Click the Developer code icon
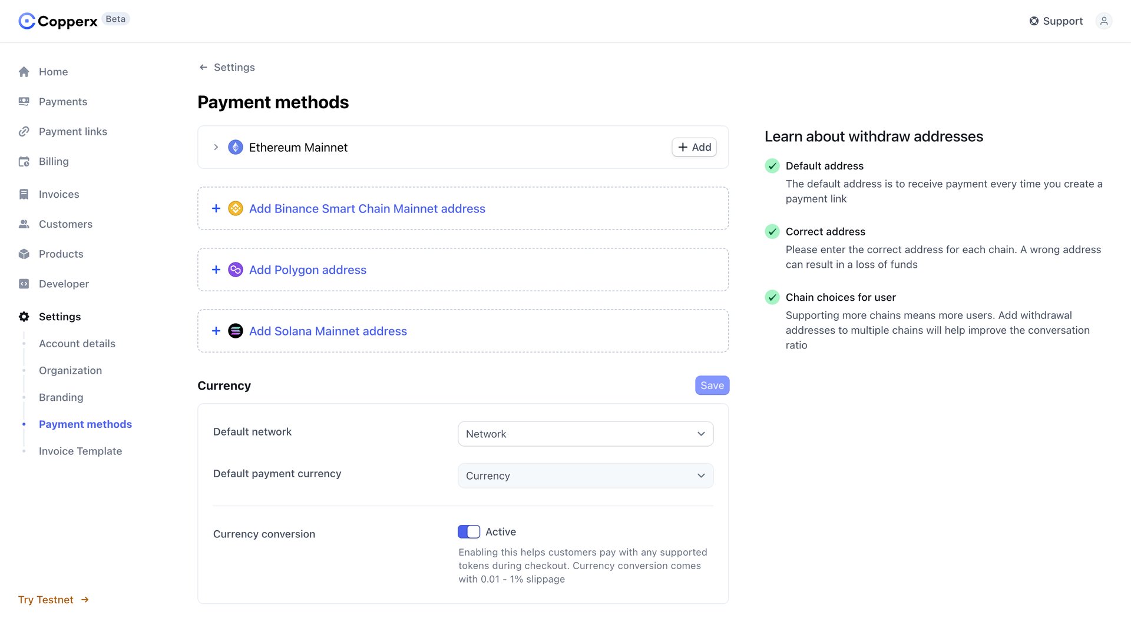Screen dimensions: 1131x625 click(x=24, y=284)
